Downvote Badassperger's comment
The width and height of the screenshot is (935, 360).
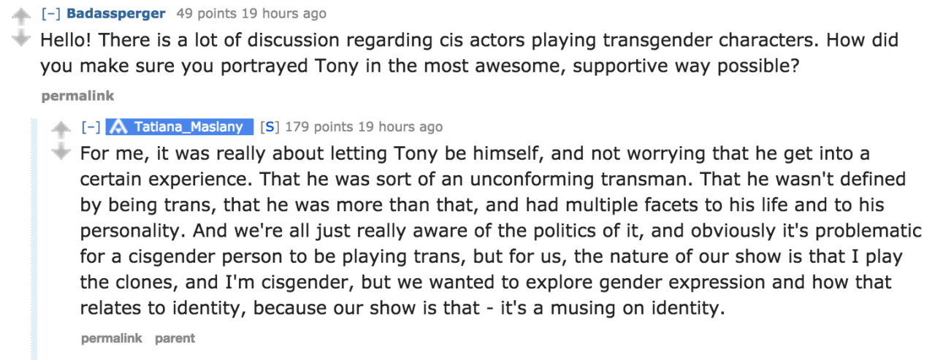pyautogui.click(x=23, y=38)
